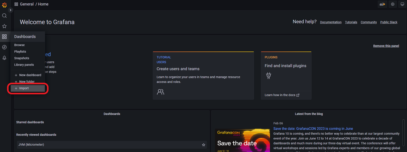This screenshot has width=407, height=152.
Task: Open the Find and install plugins card
Action: click(x=286, y=75)
